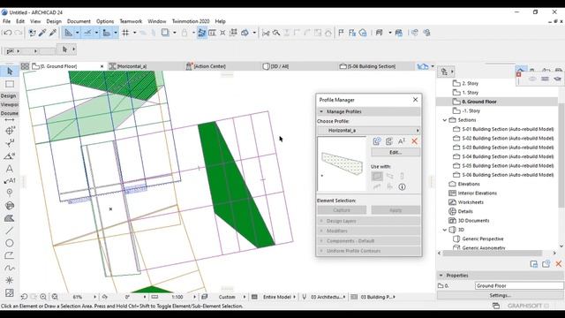Toggle the Suspend Groups icon in toolbar
565x318 pixels.
pos(233,33)
